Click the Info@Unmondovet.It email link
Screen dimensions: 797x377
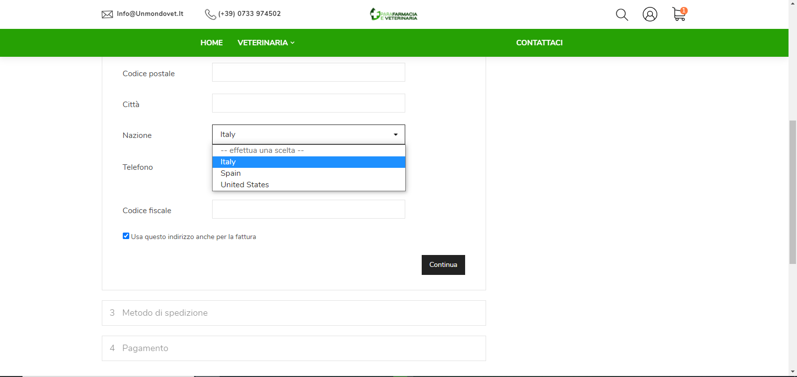point(150,14)
